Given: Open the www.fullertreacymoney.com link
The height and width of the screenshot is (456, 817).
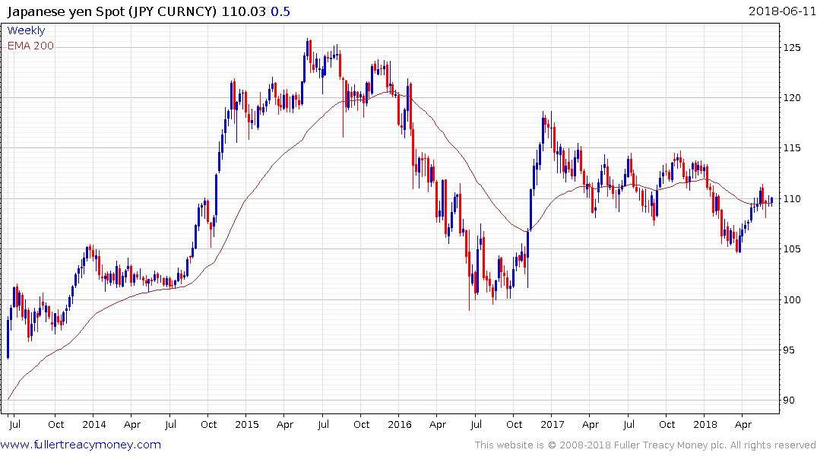Looking at the screenshot, I should click(x=81, y=445).
